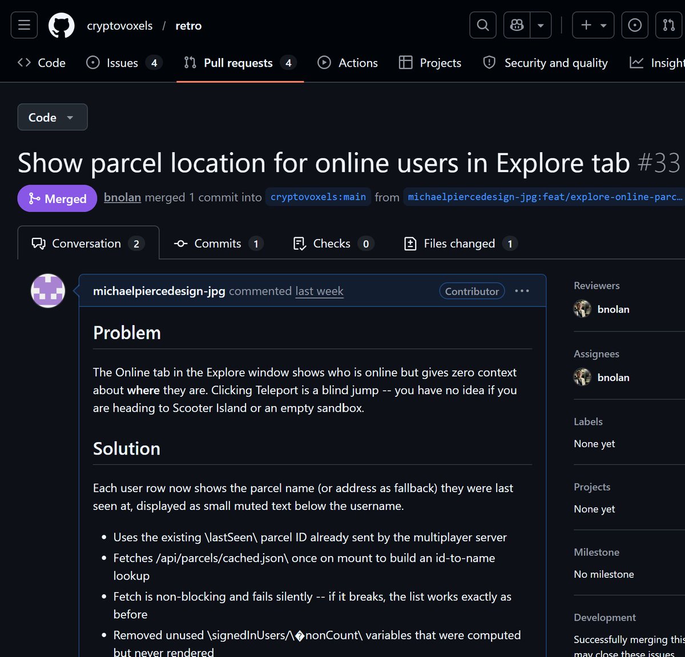Open michaelpiercedesign-jpg author link in comment

click(x=159, y=291)
